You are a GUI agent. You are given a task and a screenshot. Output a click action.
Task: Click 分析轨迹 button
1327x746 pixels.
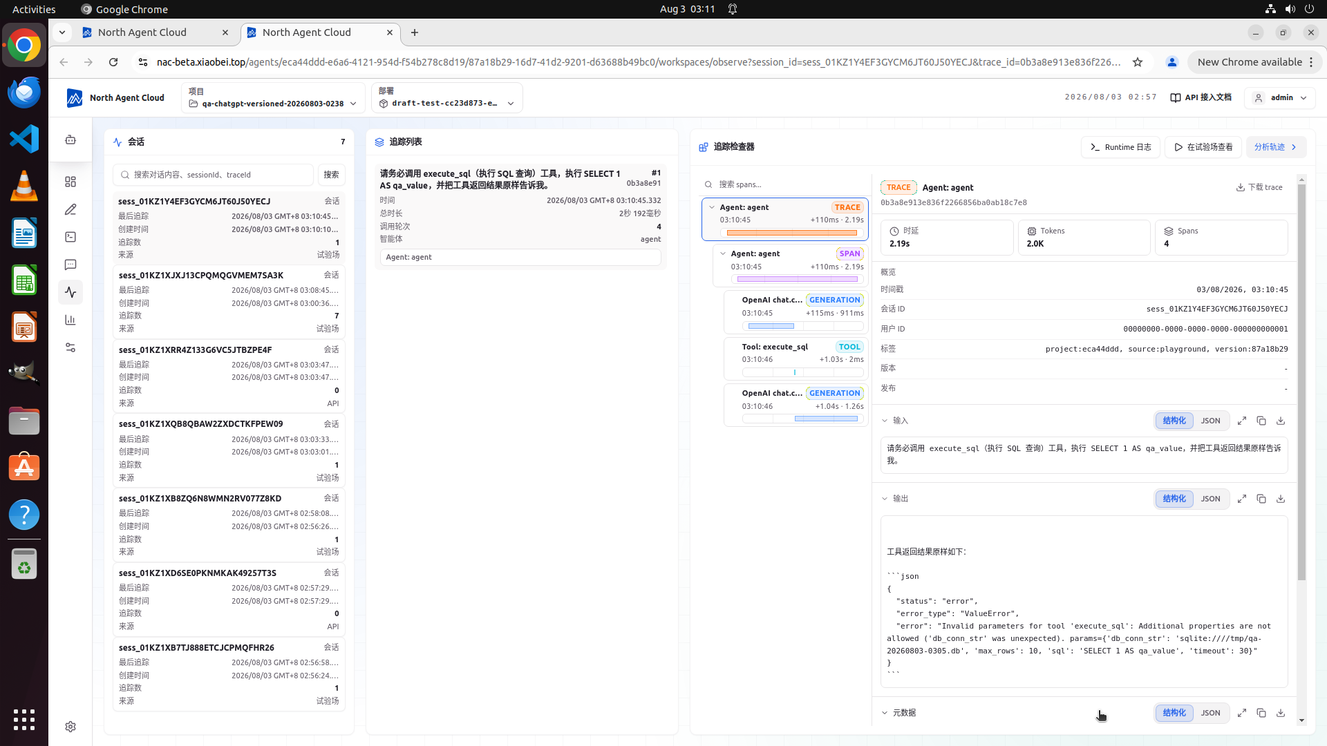(x=1276, y=147)
